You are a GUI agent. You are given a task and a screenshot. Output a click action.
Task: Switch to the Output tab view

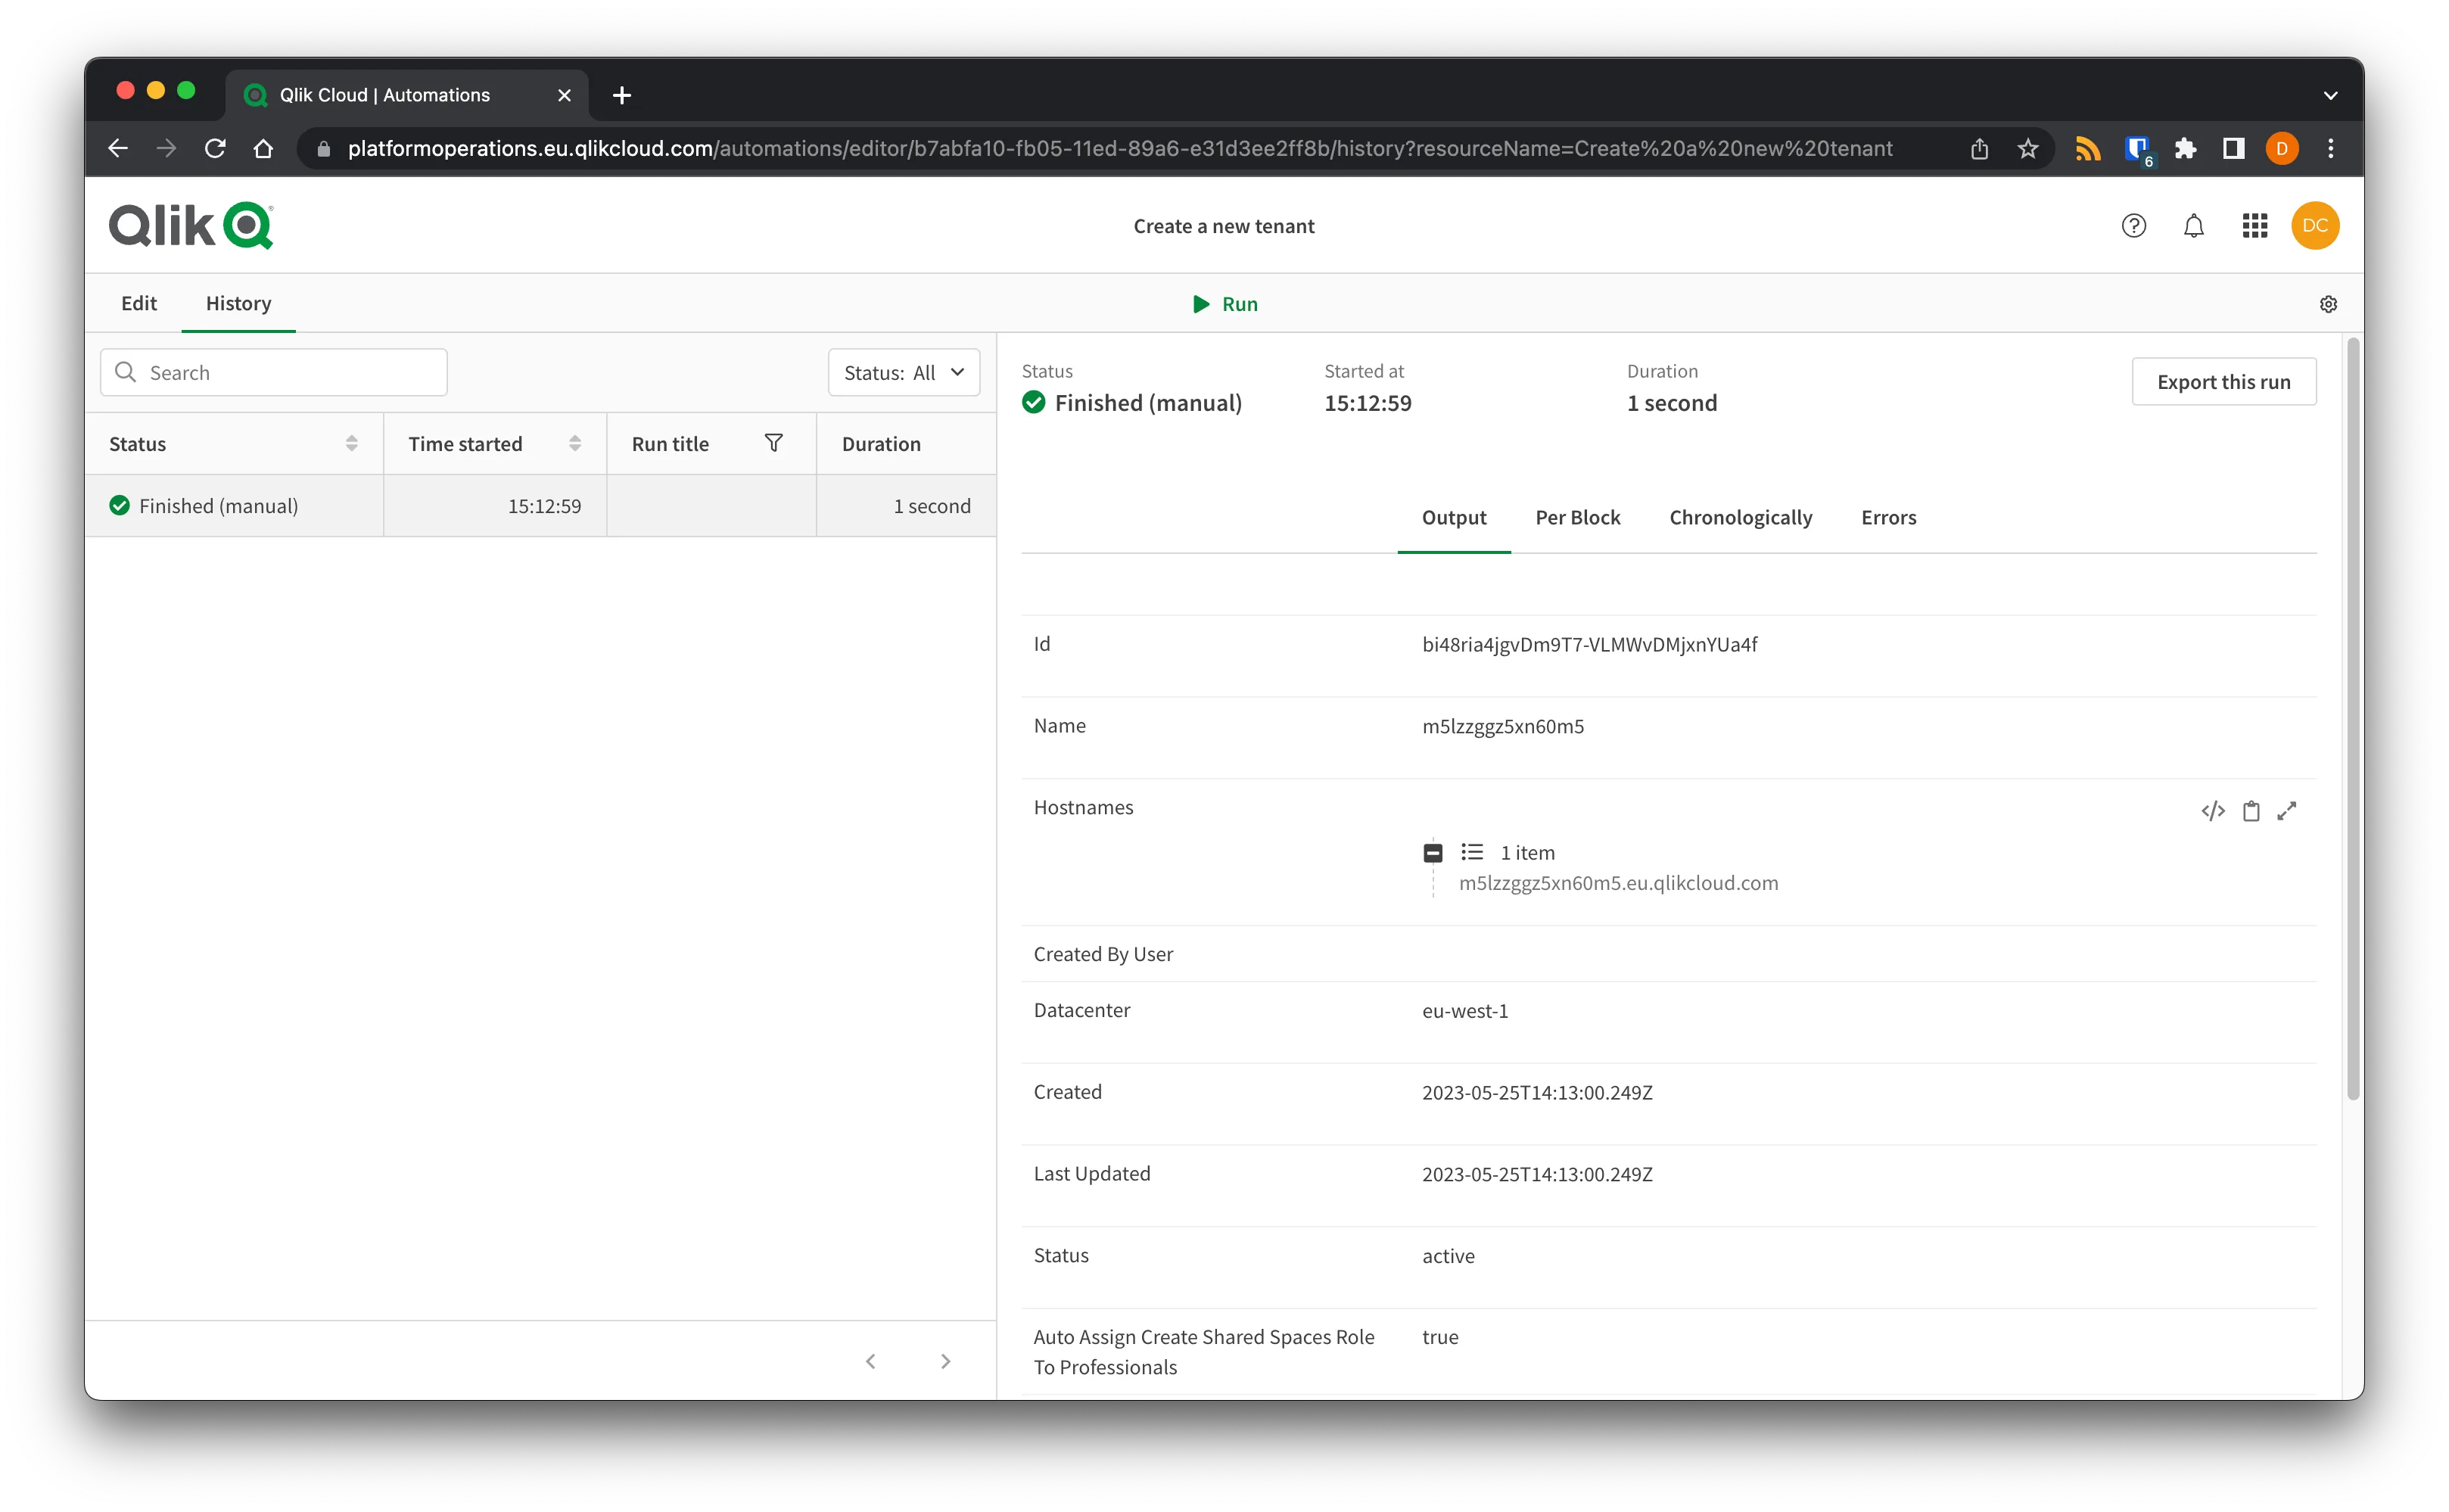click(x=1455, y=516)
